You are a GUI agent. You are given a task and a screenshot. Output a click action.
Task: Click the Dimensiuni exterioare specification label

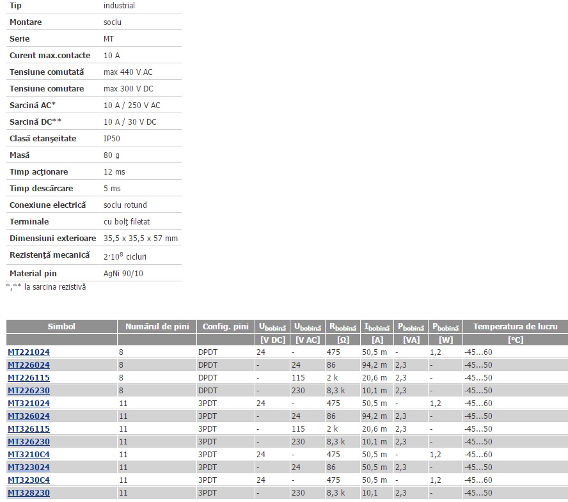click(51, 239)
